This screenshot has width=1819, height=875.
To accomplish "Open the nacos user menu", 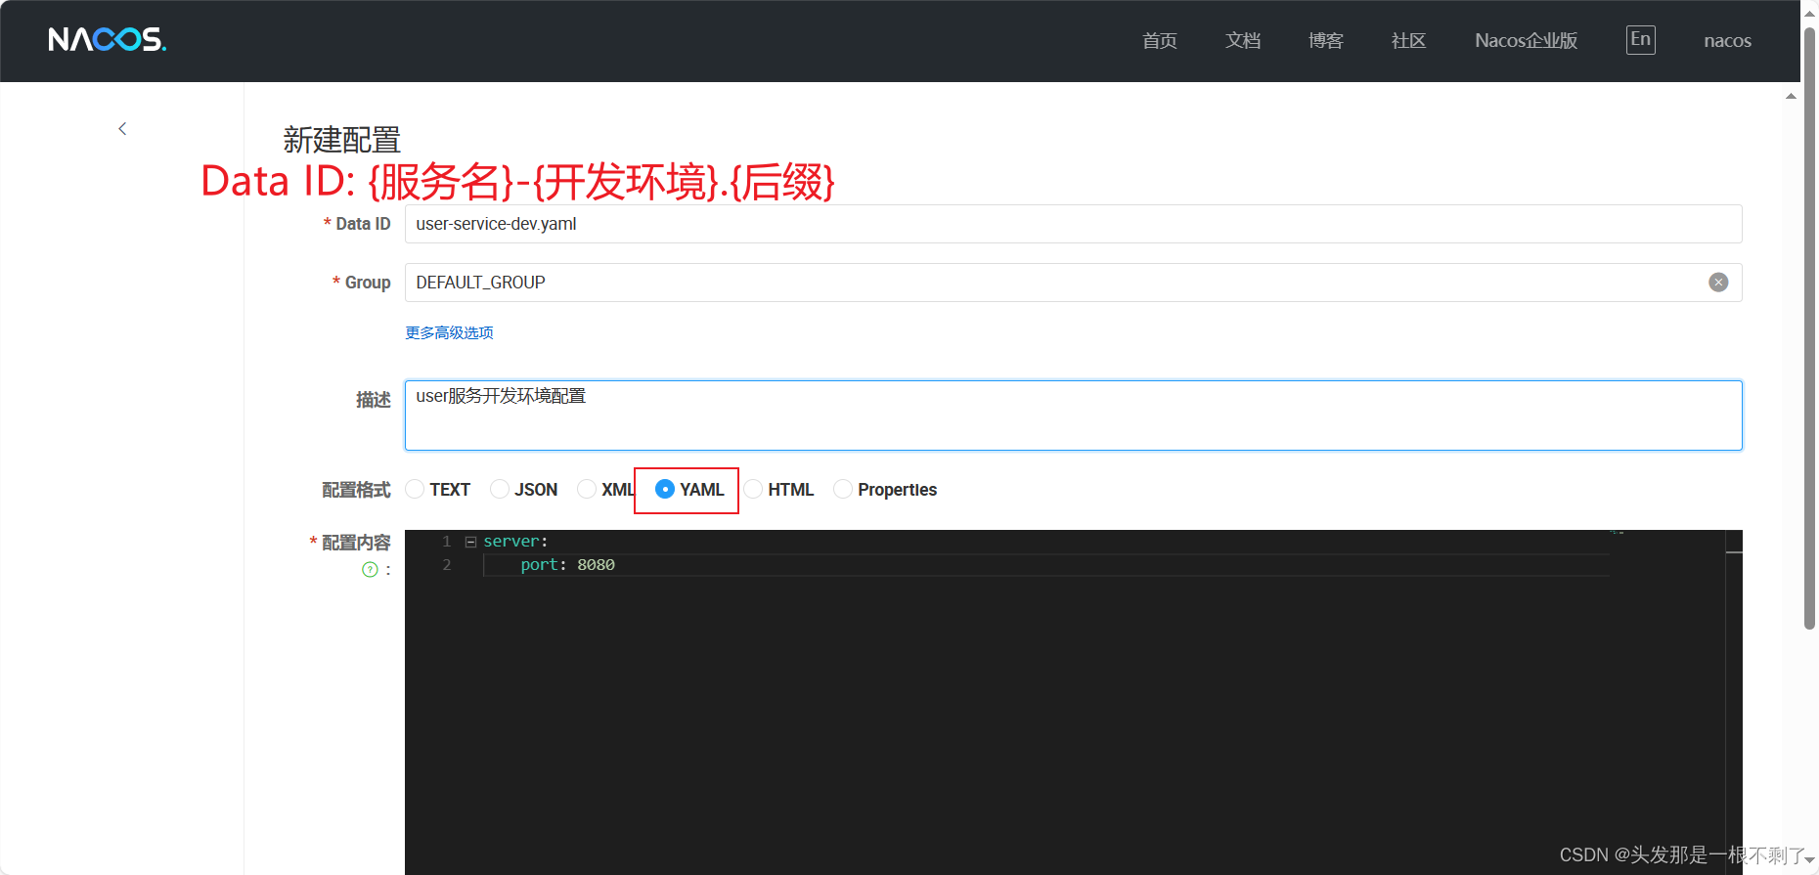I will coord(1728,41).
